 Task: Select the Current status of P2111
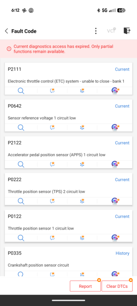(122, 69)
